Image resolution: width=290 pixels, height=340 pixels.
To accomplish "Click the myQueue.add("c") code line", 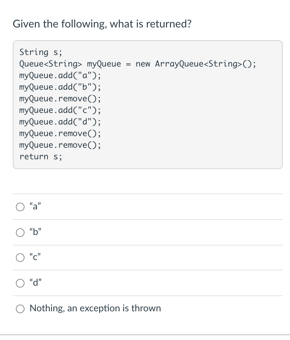I will [60, 110].
